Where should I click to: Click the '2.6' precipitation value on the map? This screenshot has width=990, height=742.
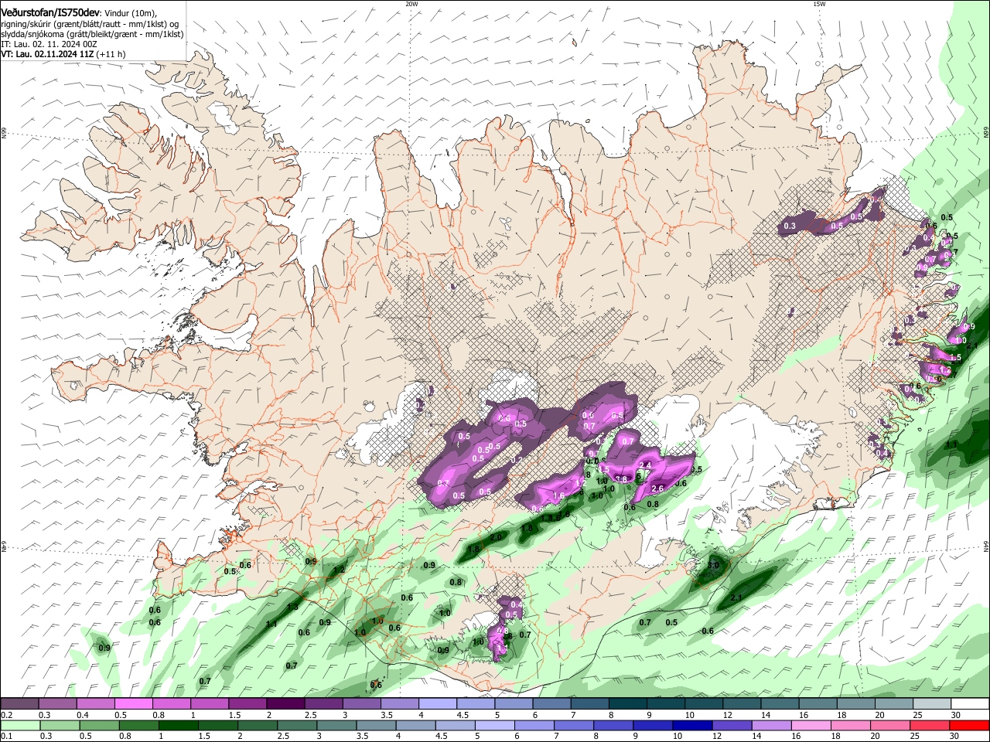[658, 488]
